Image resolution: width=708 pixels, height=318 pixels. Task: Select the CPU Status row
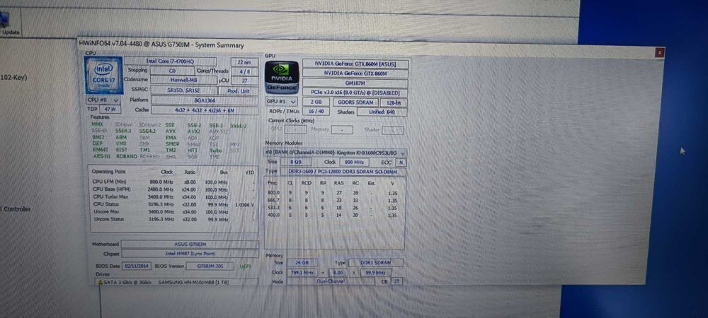click(173, 204)
